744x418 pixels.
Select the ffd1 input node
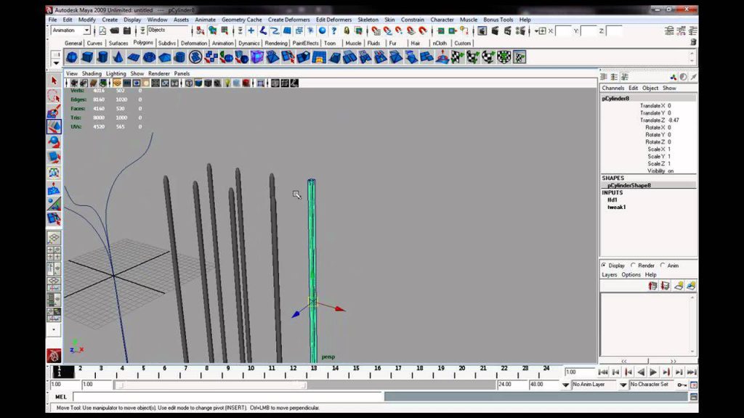[612, 200]
